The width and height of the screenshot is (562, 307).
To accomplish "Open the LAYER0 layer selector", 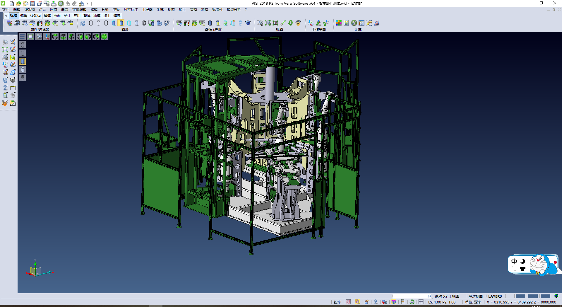I will pos(495,296).
